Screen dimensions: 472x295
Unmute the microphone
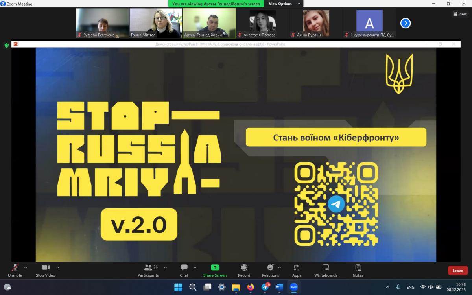click(15, 270)
